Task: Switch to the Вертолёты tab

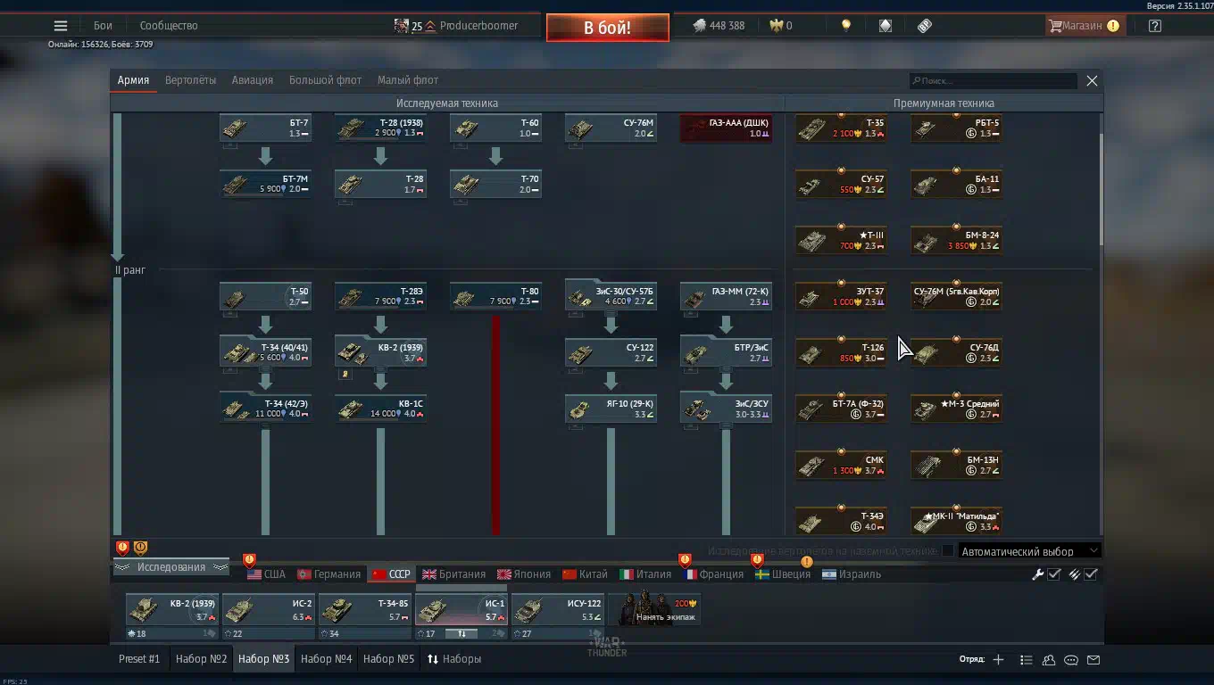Action: coord(190,80)
